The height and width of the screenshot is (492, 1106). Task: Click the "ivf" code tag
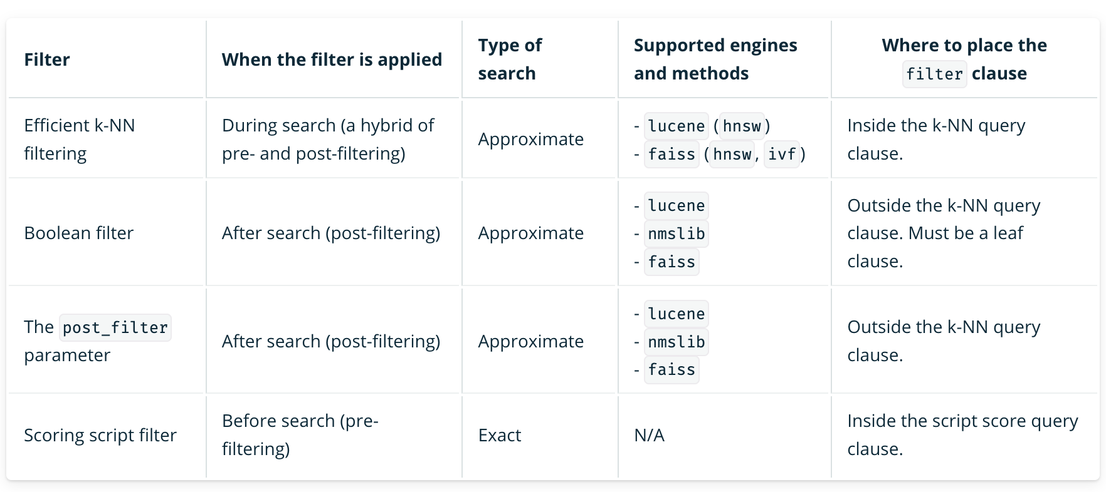click(x=782, y=154)
